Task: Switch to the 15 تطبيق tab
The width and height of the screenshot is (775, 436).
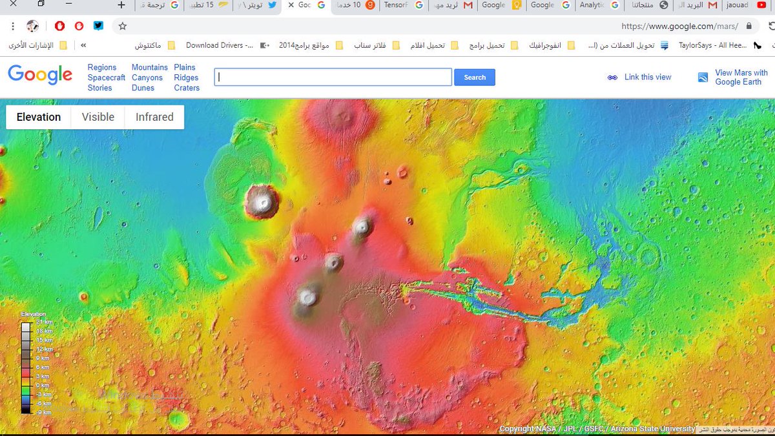Action: (x=207, y=5)
